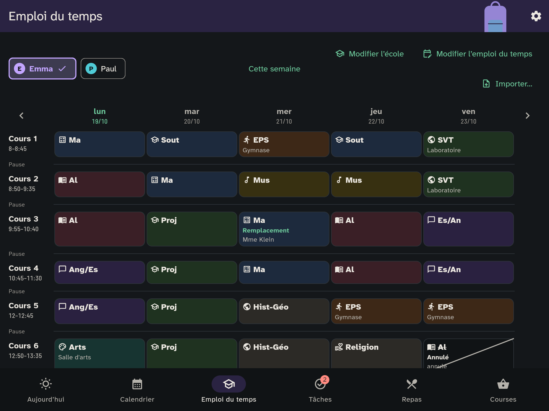549x411 pixels.
Task: Open Tuesday Cours 1 Sout lesson
Action: [x=192, y=144]
